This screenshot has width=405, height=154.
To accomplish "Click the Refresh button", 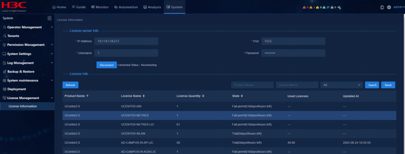I will 70,85.
